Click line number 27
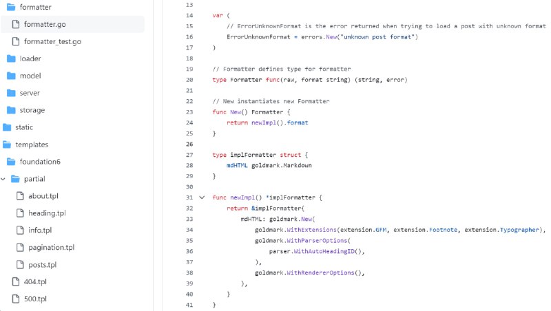This screenshot has height=311, width=551. tap(189, 155)
